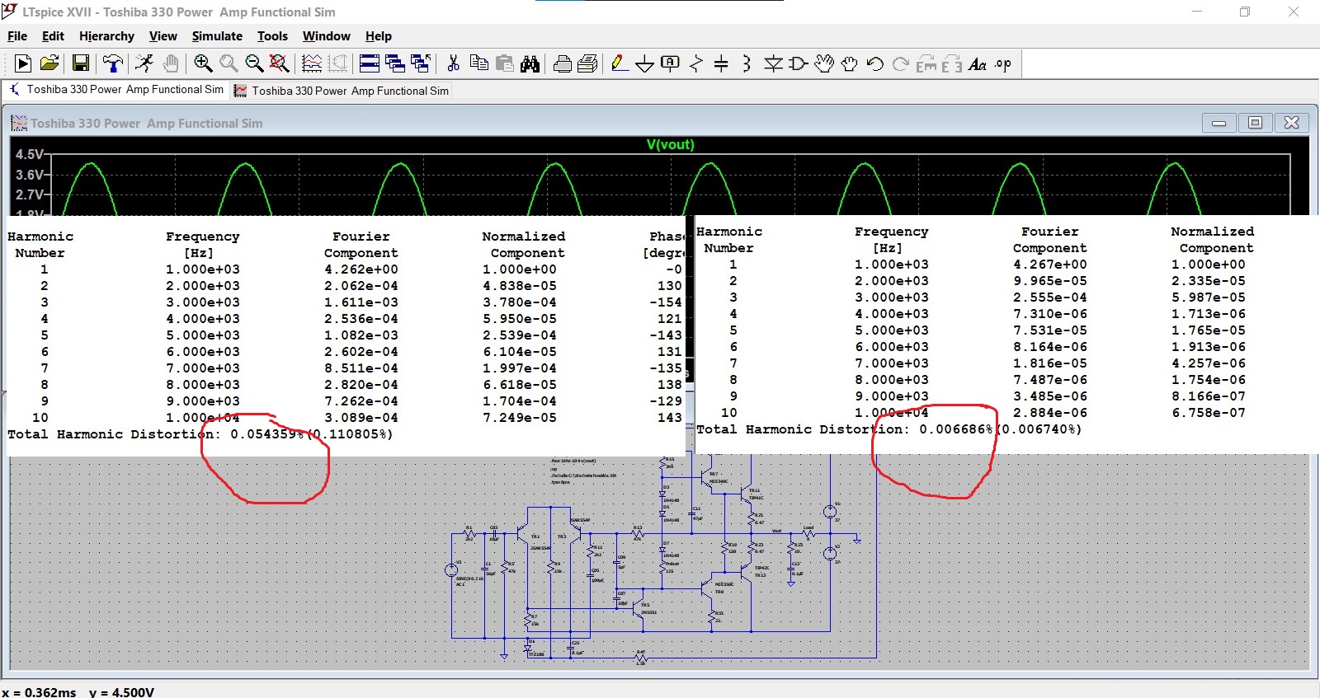Image resolution: width=1320 pixels, height=698 pixels.
Task: Click the Halt hand icon
Action: [171, 63]
